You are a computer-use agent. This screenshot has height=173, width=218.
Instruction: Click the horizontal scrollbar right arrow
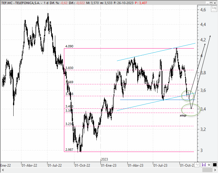(215, 170)
